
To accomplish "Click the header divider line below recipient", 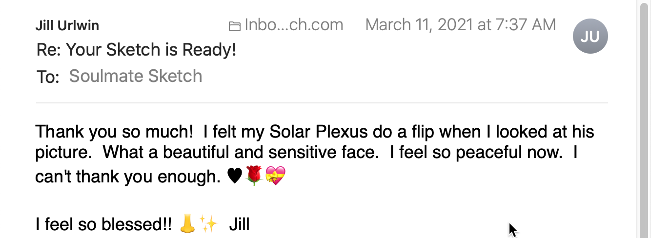I will (322, 103).
